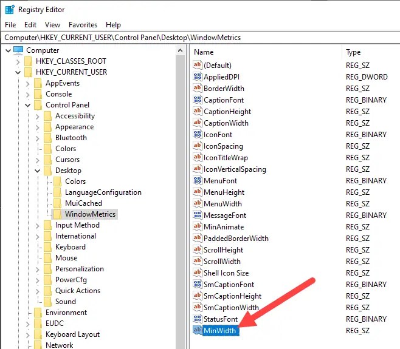
Task: Select the highlighted MinWidth value name
Action: [220, 331]
